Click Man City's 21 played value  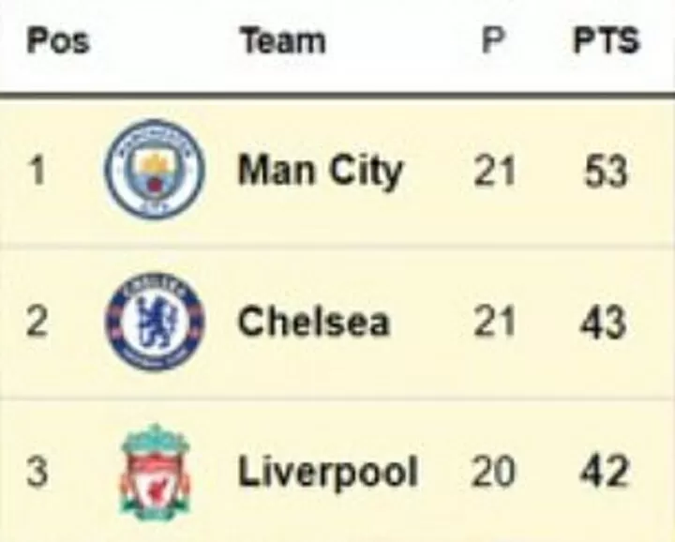coord(494,171)
